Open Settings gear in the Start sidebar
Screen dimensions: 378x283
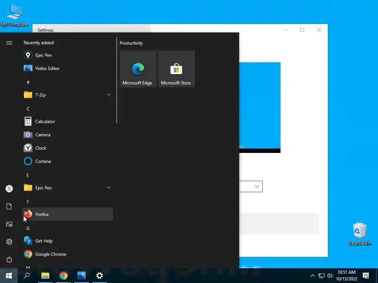[9, 242]
